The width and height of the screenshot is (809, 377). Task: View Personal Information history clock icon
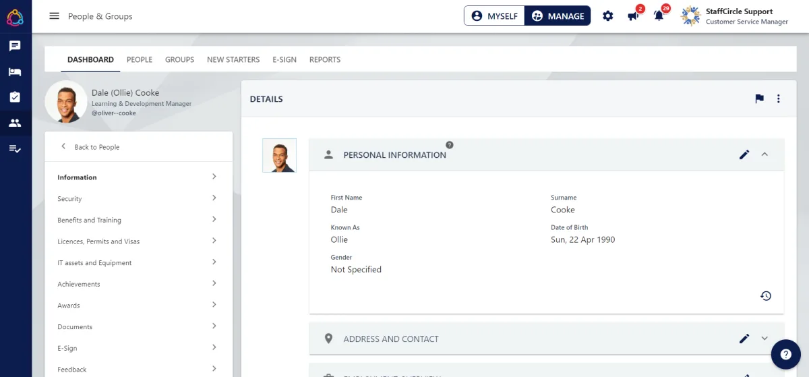tap(766, 295)
